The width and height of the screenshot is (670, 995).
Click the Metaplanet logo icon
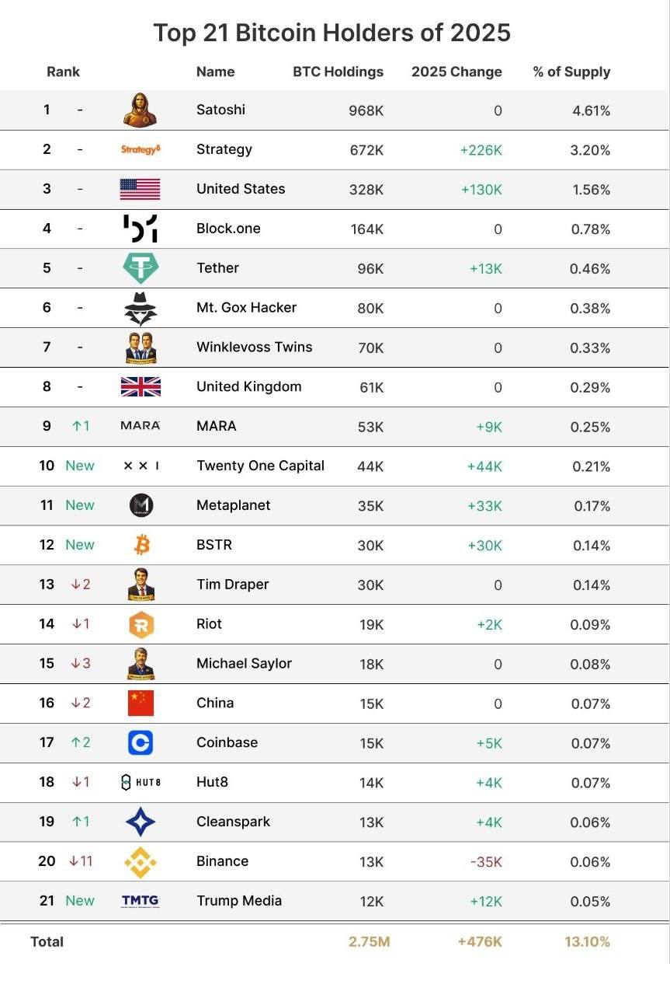(141, 505)
